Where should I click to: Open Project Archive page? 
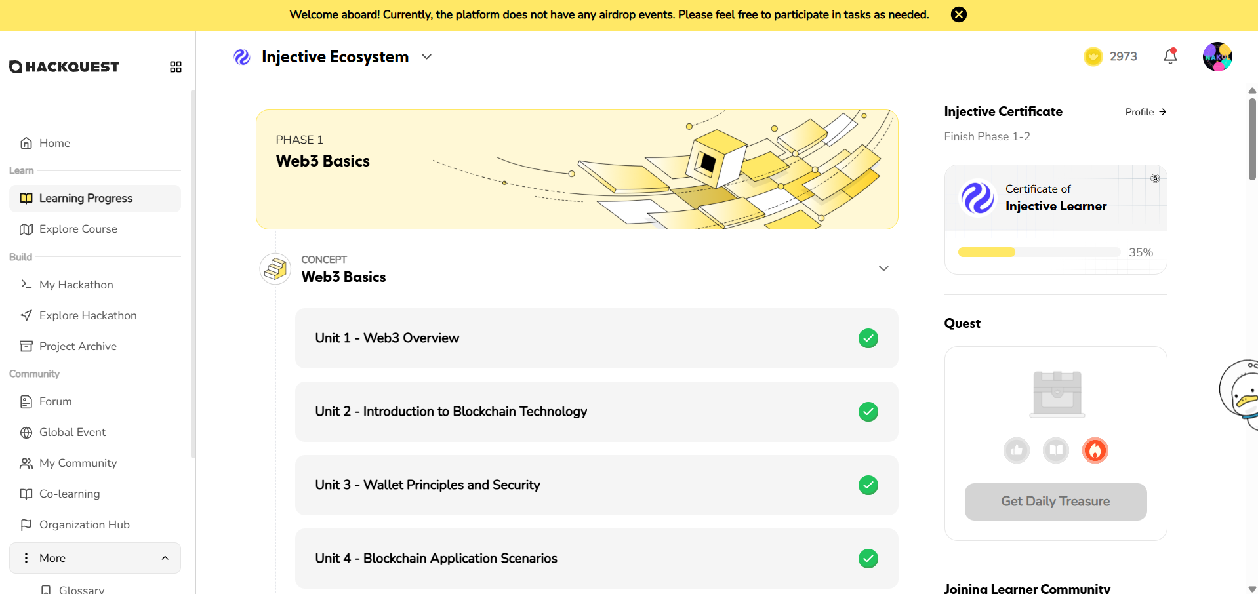[x=95, y=346]
